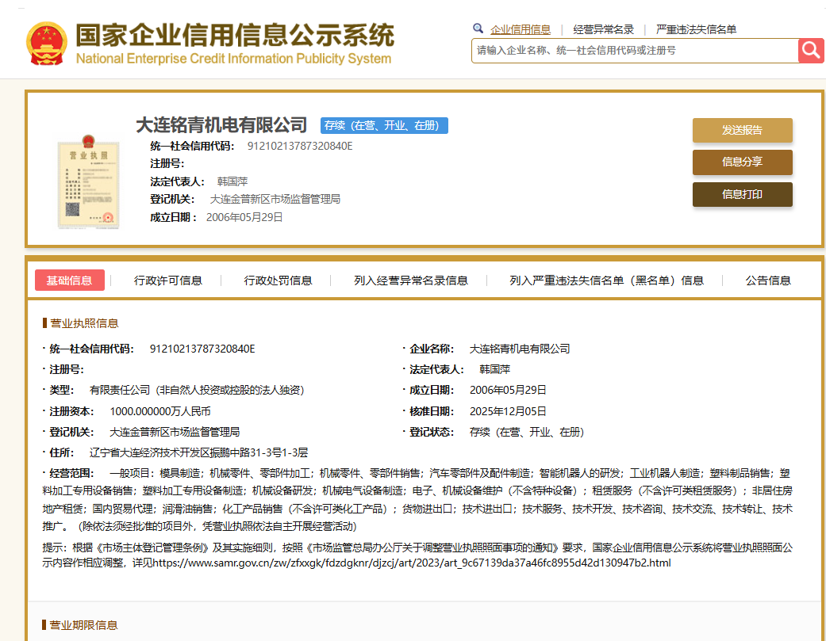Click the 营业期限信息 section heading
The height and width of the screenshot is (641, 826).
[84, 624]
